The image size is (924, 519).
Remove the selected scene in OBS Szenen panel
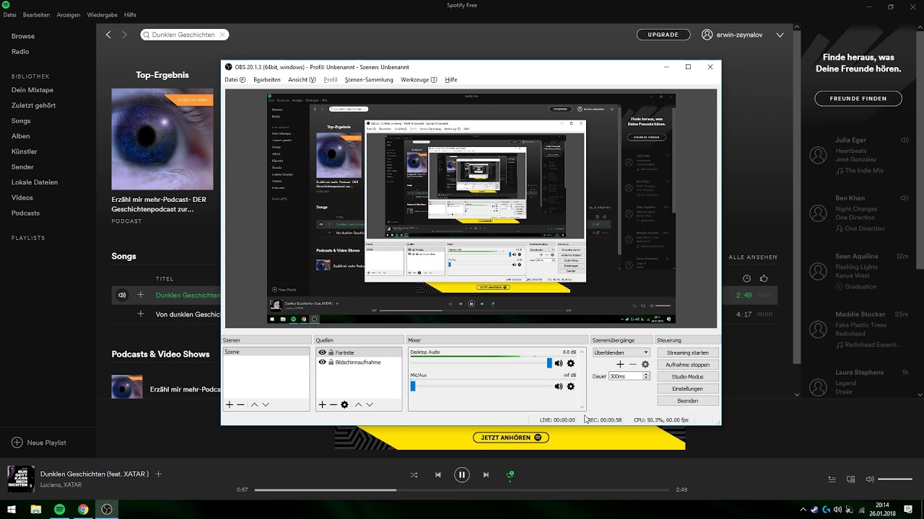pyautogui.click(x=240, y=405)
